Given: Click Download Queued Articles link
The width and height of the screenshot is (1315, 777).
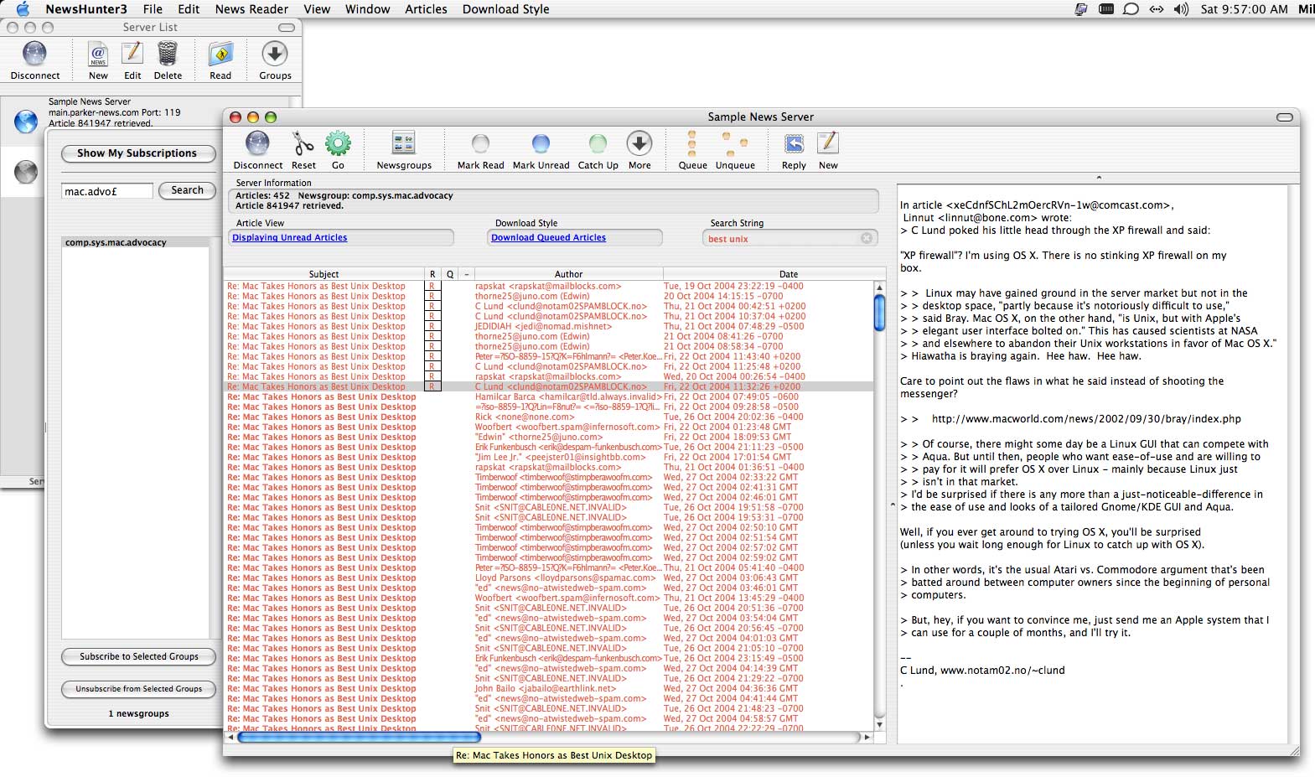Looking at the screenshot, I should click(x=548, y=238).
